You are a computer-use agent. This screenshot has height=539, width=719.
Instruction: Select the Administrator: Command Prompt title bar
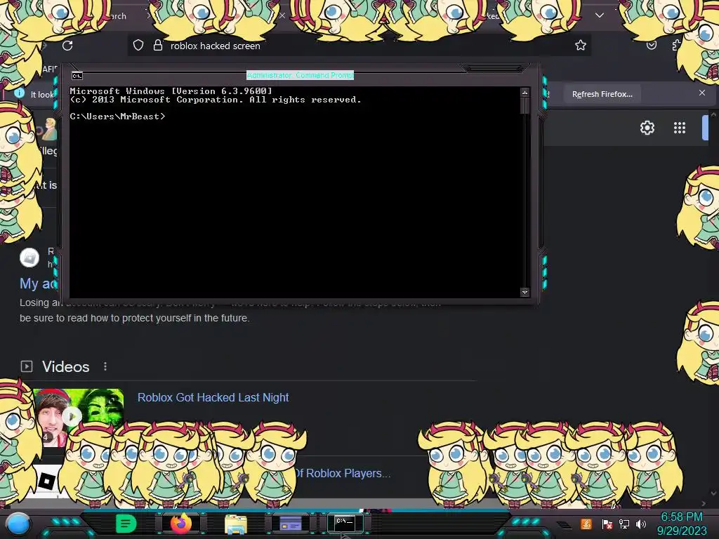pos(300,75)
